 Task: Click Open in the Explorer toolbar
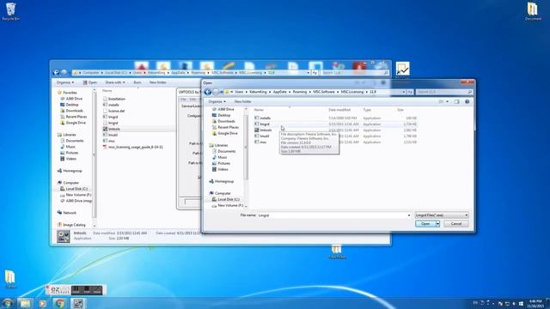89,82
